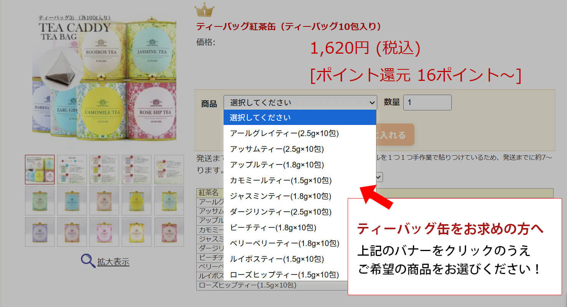Click the 数量 quantity input field
The image size is (567, 307).
(427, 102)
